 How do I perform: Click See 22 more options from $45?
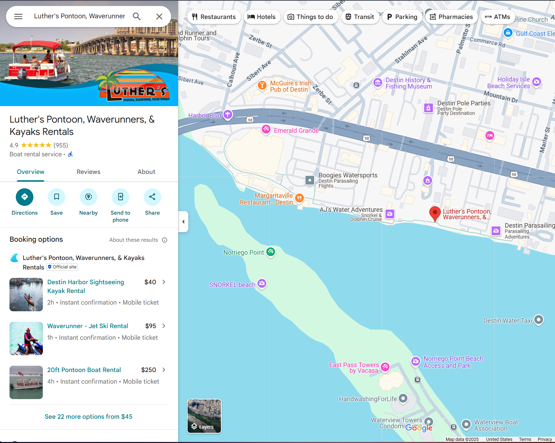[x=89, y=417]
